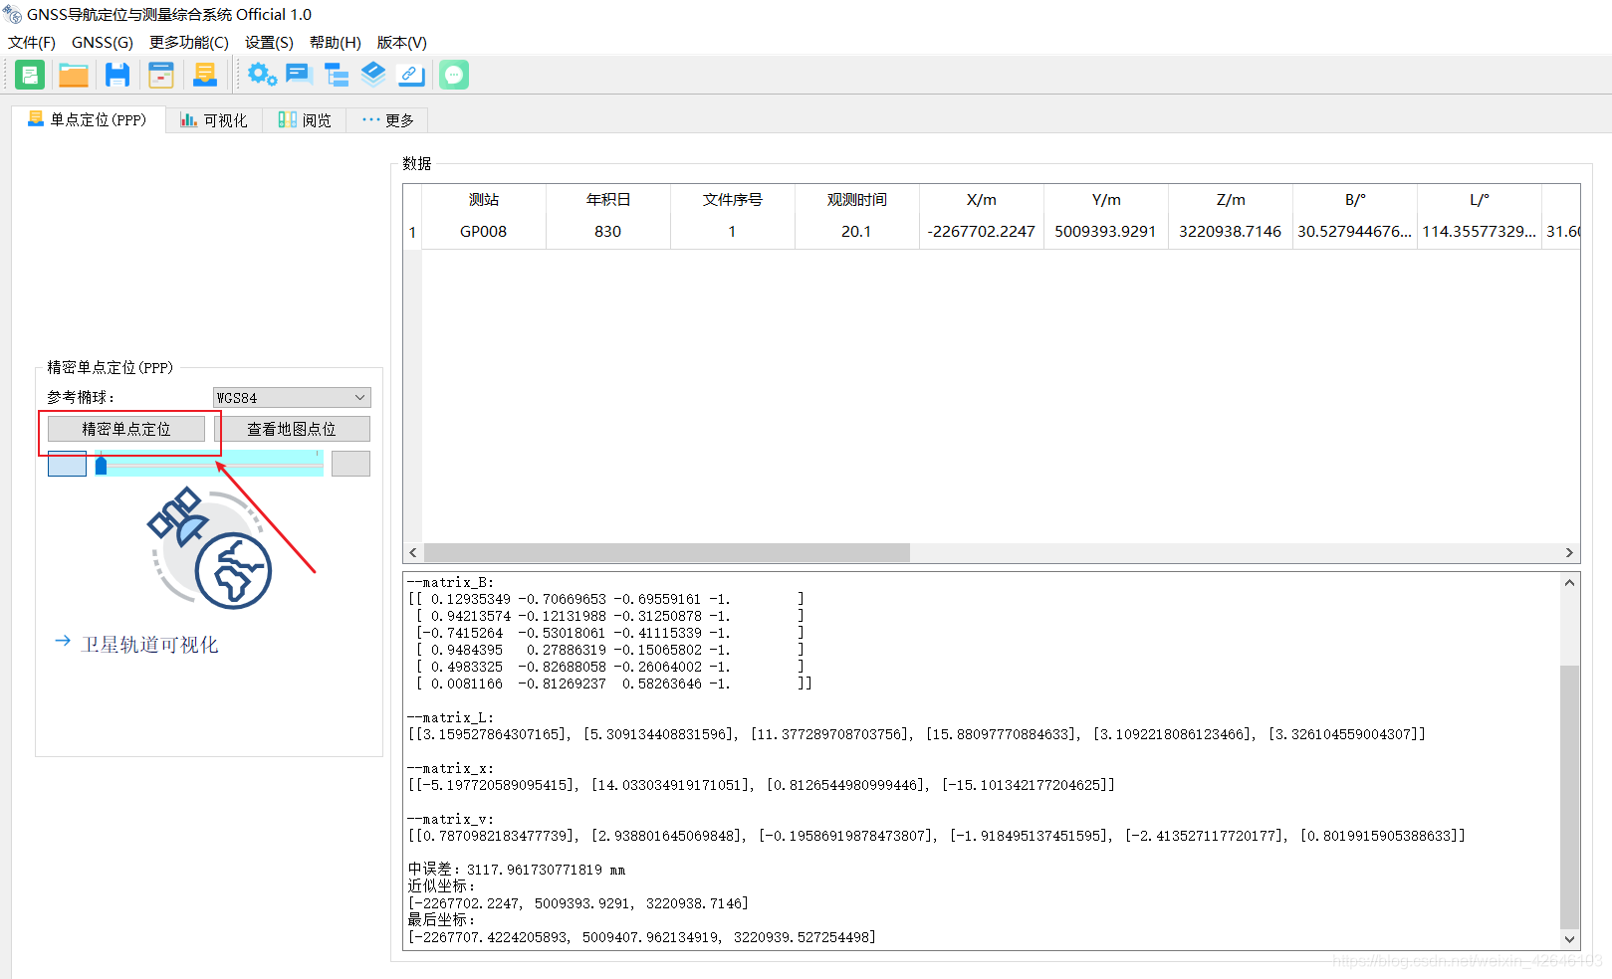Click the table horizontal scrollbar thumb
The image size is (1612, 979).
[x=667, y=552]
